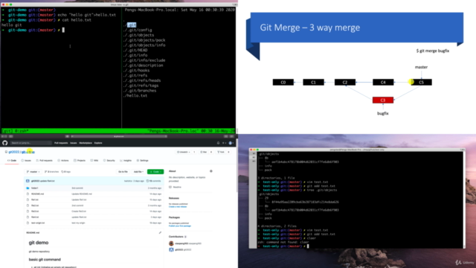
Task: Select the Security repository tab
Action: click(x=109, y=161)
